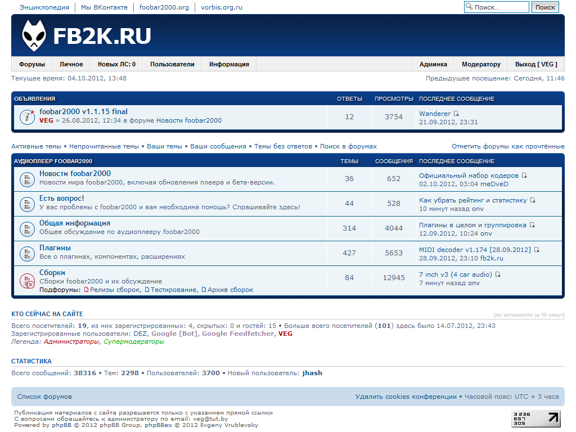Click the forum icon next to Плагины
The width and height of the screenshot is (576, 432).
pos(28,253)
